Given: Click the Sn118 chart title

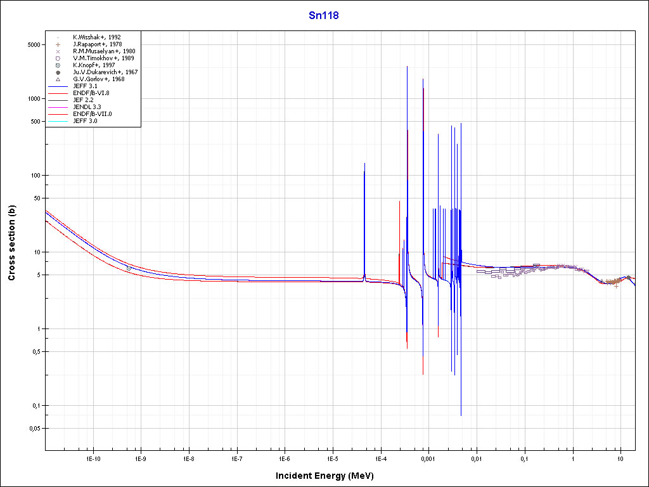Looking at the screenshot, I should pyautogui.click(x=323, y=16).
